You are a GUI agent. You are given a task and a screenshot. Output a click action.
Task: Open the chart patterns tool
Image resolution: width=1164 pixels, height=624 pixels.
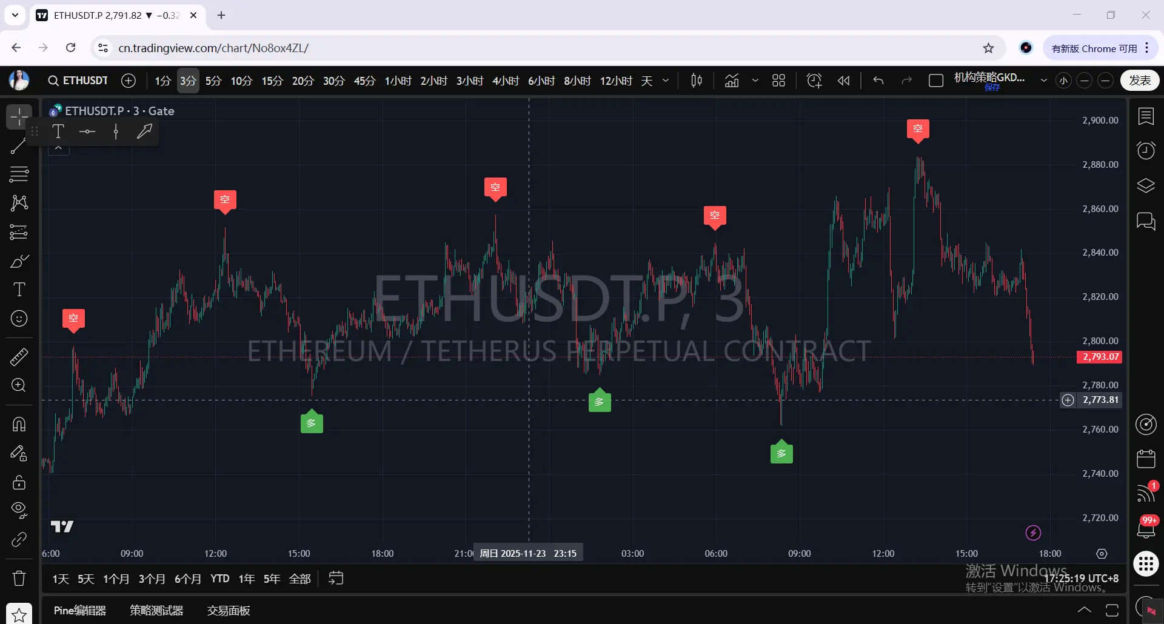coord(19,203)
